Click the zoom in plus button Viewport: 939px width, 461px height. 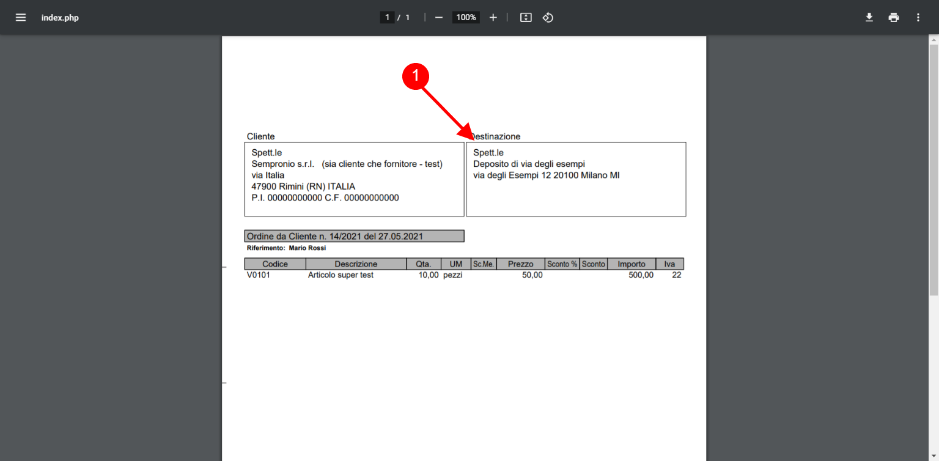(x=493, y=17)
